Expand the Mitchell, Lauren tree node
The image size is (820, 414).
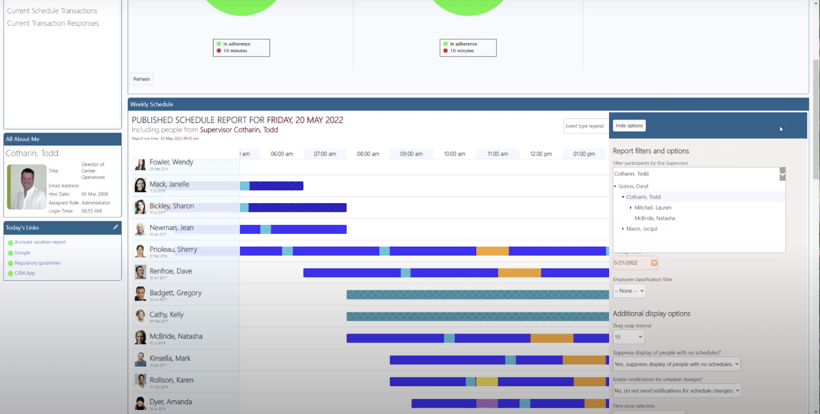[631, 208]
